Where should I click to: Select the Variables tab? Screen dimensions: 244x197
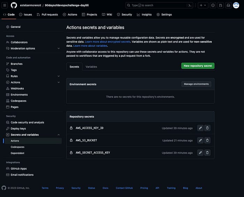91,67
